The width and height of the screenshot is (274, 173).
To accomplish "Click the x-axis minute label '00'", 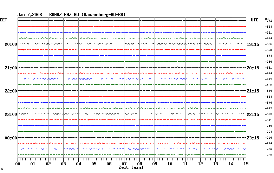I will [18, 164].
